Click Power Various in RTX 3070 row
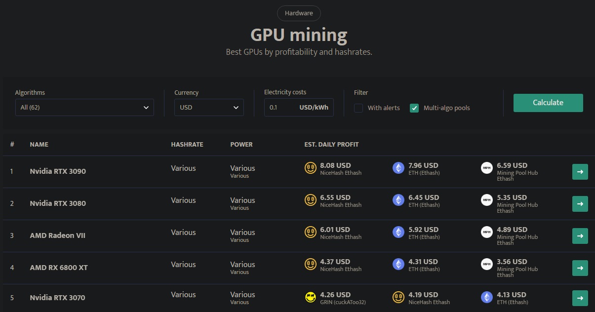The image size is (595, 312). 242,295
